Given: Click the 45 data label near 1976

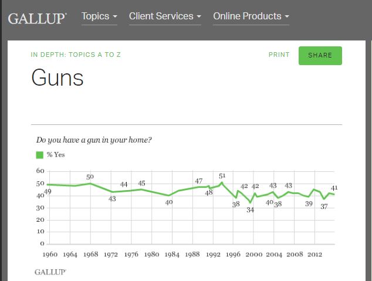Looking at the screenshot, I should click(x=141, y=183).
